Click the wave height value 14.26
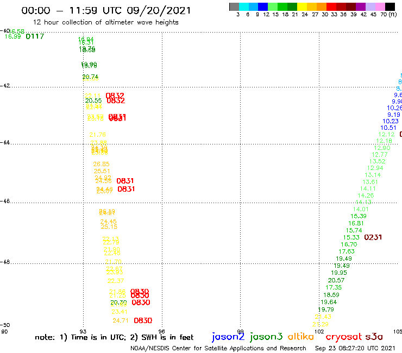Viewport: 402px width, 353px height. click(x=366, y=196)
